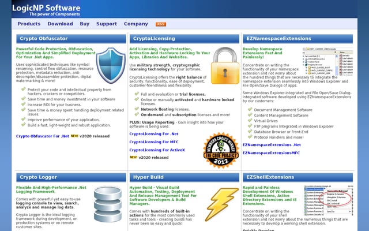Viewport: 369px width, 231px height.
Task: Open the EZNamespaceExtensions explorer screenshot thumbnail
Action: 327,62
